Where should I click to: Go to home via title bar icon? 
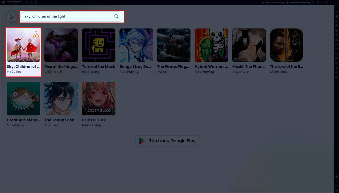pyautogui.click(x=31, y=2)
